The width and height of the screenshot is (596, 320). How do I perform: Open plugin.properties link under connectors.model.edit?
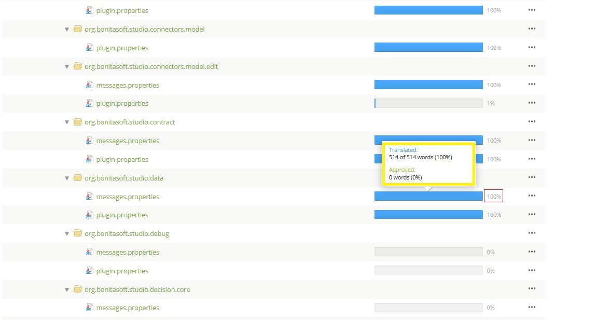point(122,103)
